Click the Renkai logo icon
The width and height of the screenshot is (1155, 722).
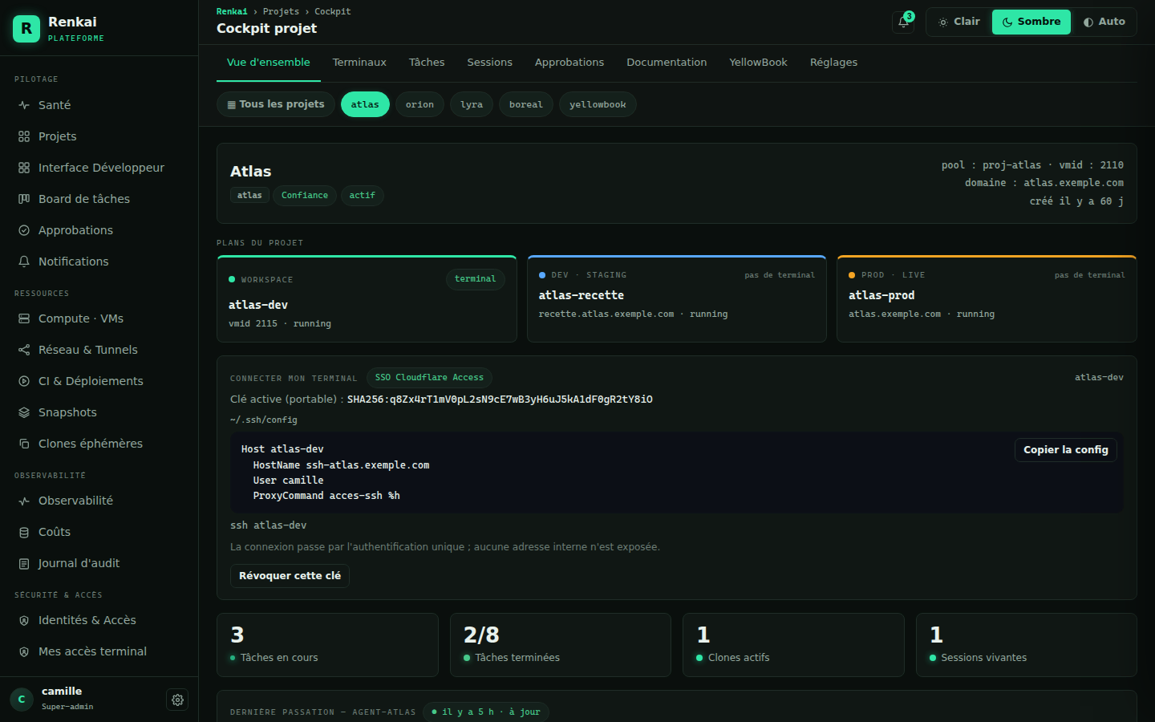tap(26, 29)
